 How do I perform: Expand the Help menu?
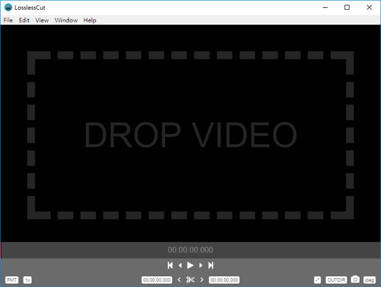90,20
